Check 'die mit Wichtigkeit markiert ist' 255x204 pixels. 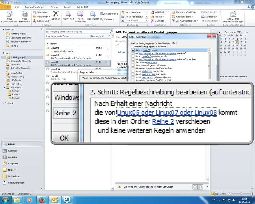click(133, 71)
